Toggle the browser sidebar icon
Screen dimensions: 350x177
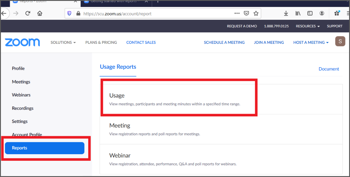pos(310,13)
